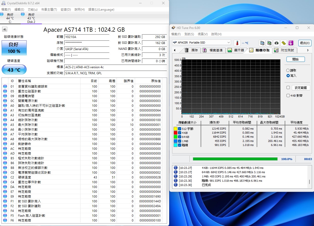Click the purple download arrow icon

(x=291, y=43)
